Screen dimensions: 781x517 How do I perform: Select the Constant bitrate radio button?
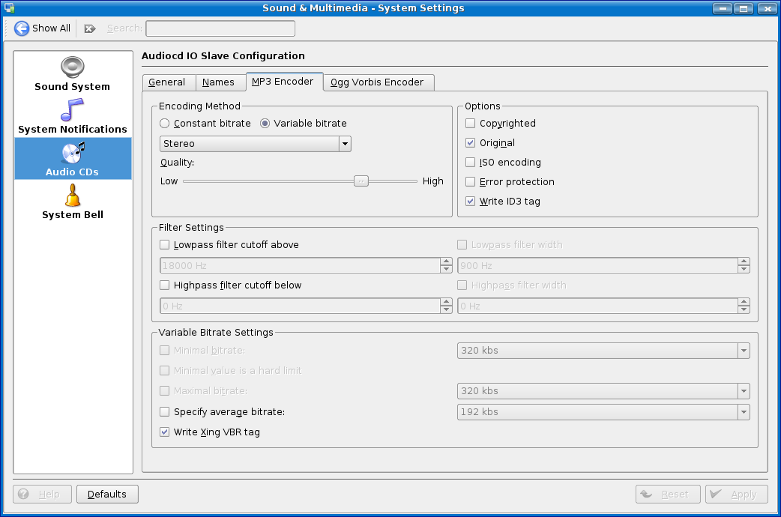pyautogui.click(x=165, y=124)
